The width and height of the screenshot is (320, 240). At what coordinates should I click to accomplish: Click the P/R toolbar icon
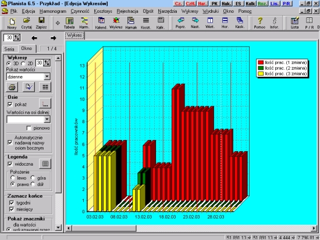tap(310, 23)
